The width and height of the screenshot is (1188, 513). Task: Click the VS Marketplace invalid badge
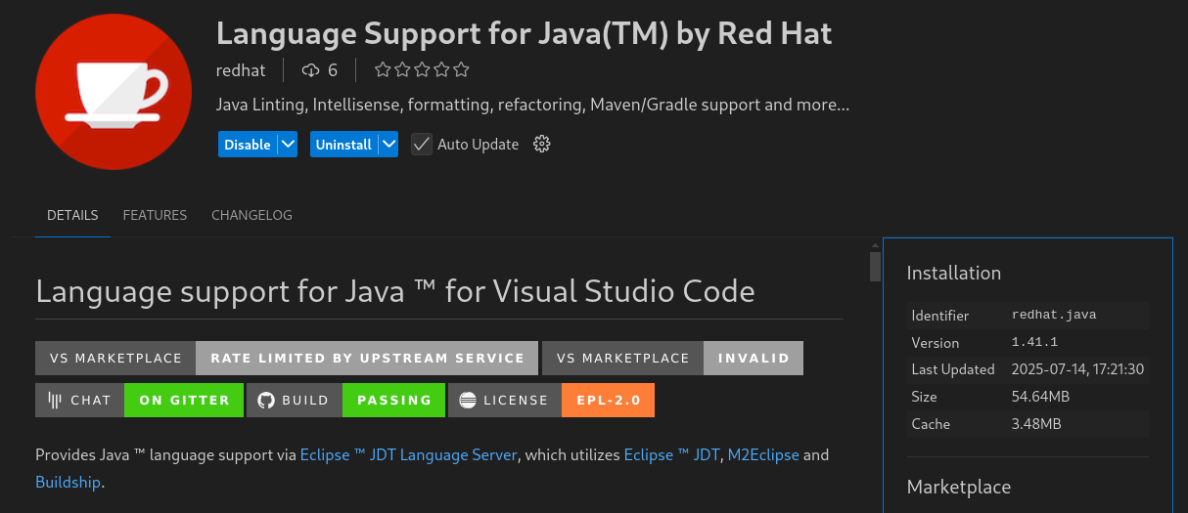[672, 358]
